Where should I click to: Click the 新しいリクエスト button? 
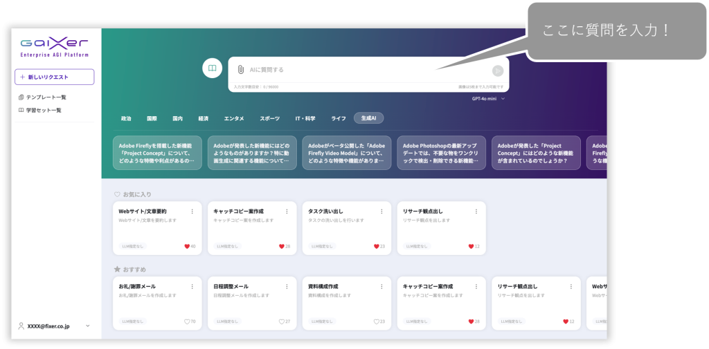pyautogui.click(x=54, y=77)
